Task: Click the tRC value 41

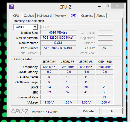Action: coord(86,92)
